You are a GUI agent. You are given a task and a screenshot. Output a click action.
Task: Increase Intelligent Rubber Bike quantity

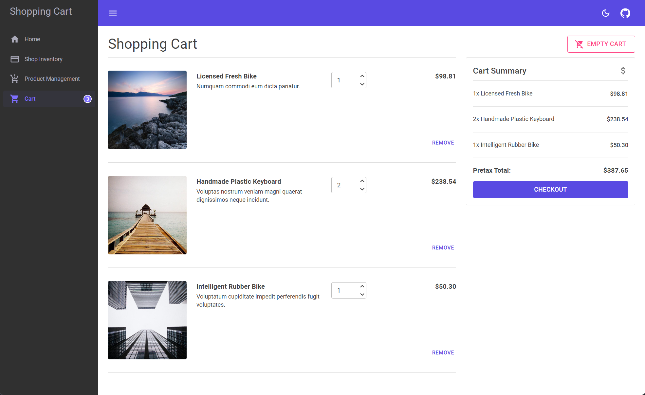pyautogui.click(x=362, y=286)
